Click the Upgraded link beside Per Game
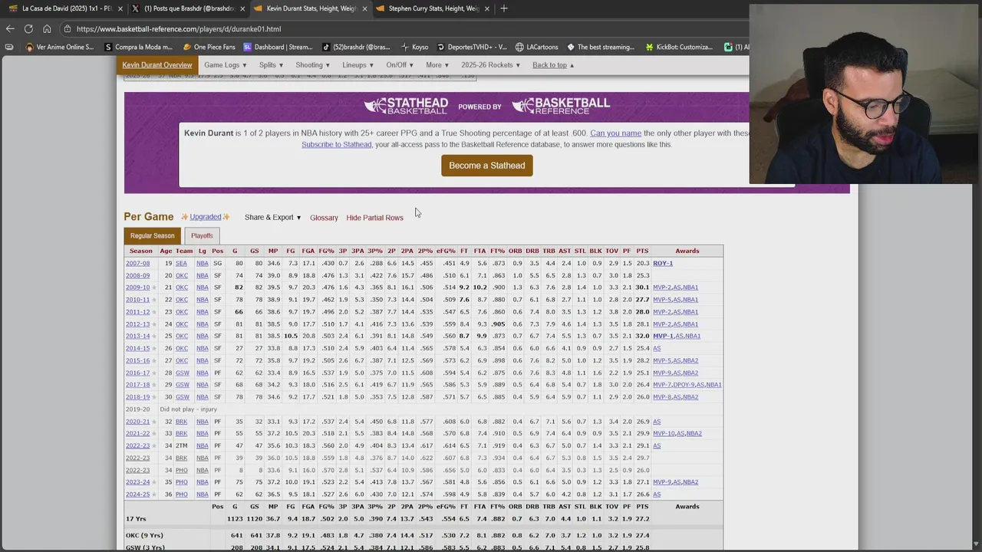Viewport: 982px width, 552px height. click(x=205, y=217)
